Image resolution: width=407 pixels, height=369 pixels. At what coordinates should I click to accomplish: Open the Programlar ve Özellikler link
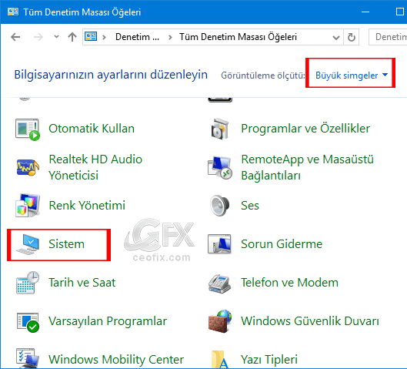pyautogui.click(x=305, y=129)
